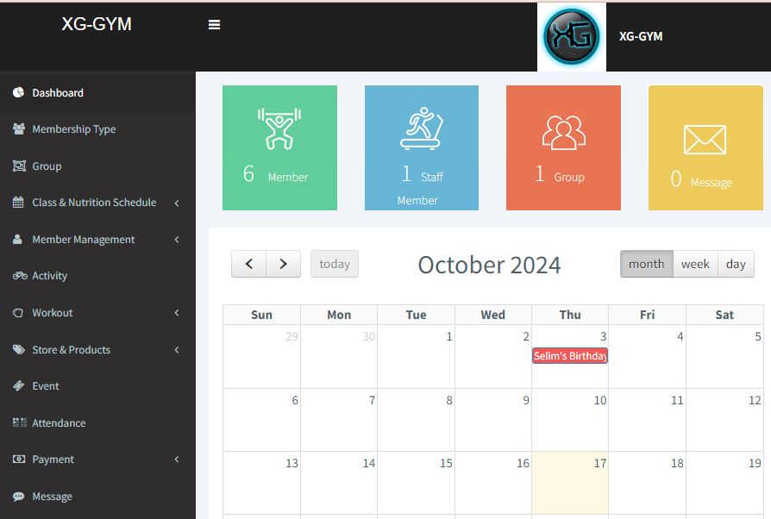Switch calendar to day view
Image resolution: width=771 pixels, height=519 pixels.
click(736, 264)
